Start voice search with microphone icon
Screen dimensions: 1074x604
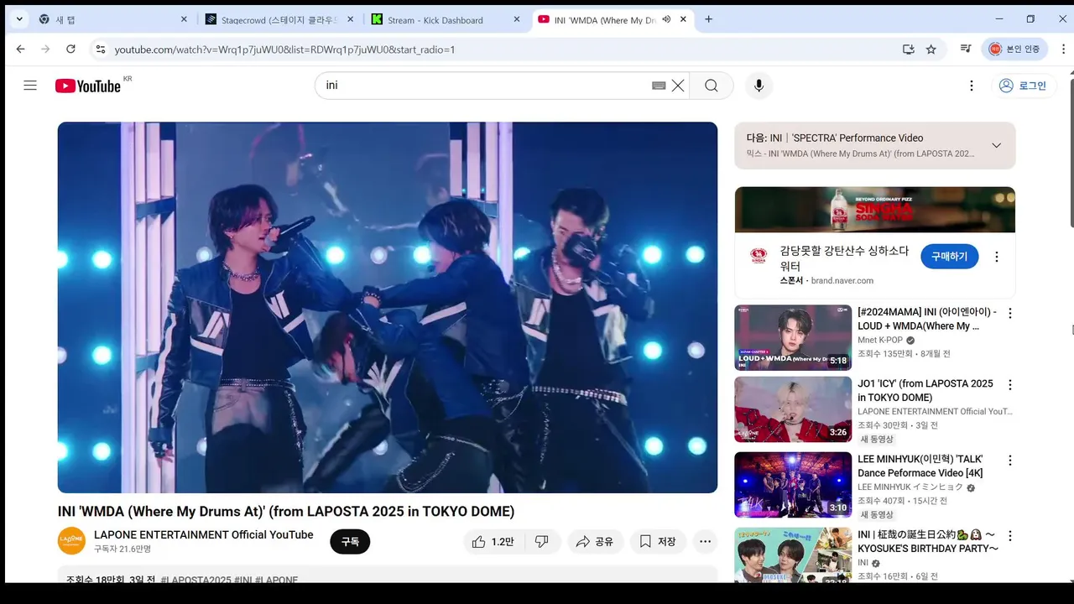click(x=759, y=86)
